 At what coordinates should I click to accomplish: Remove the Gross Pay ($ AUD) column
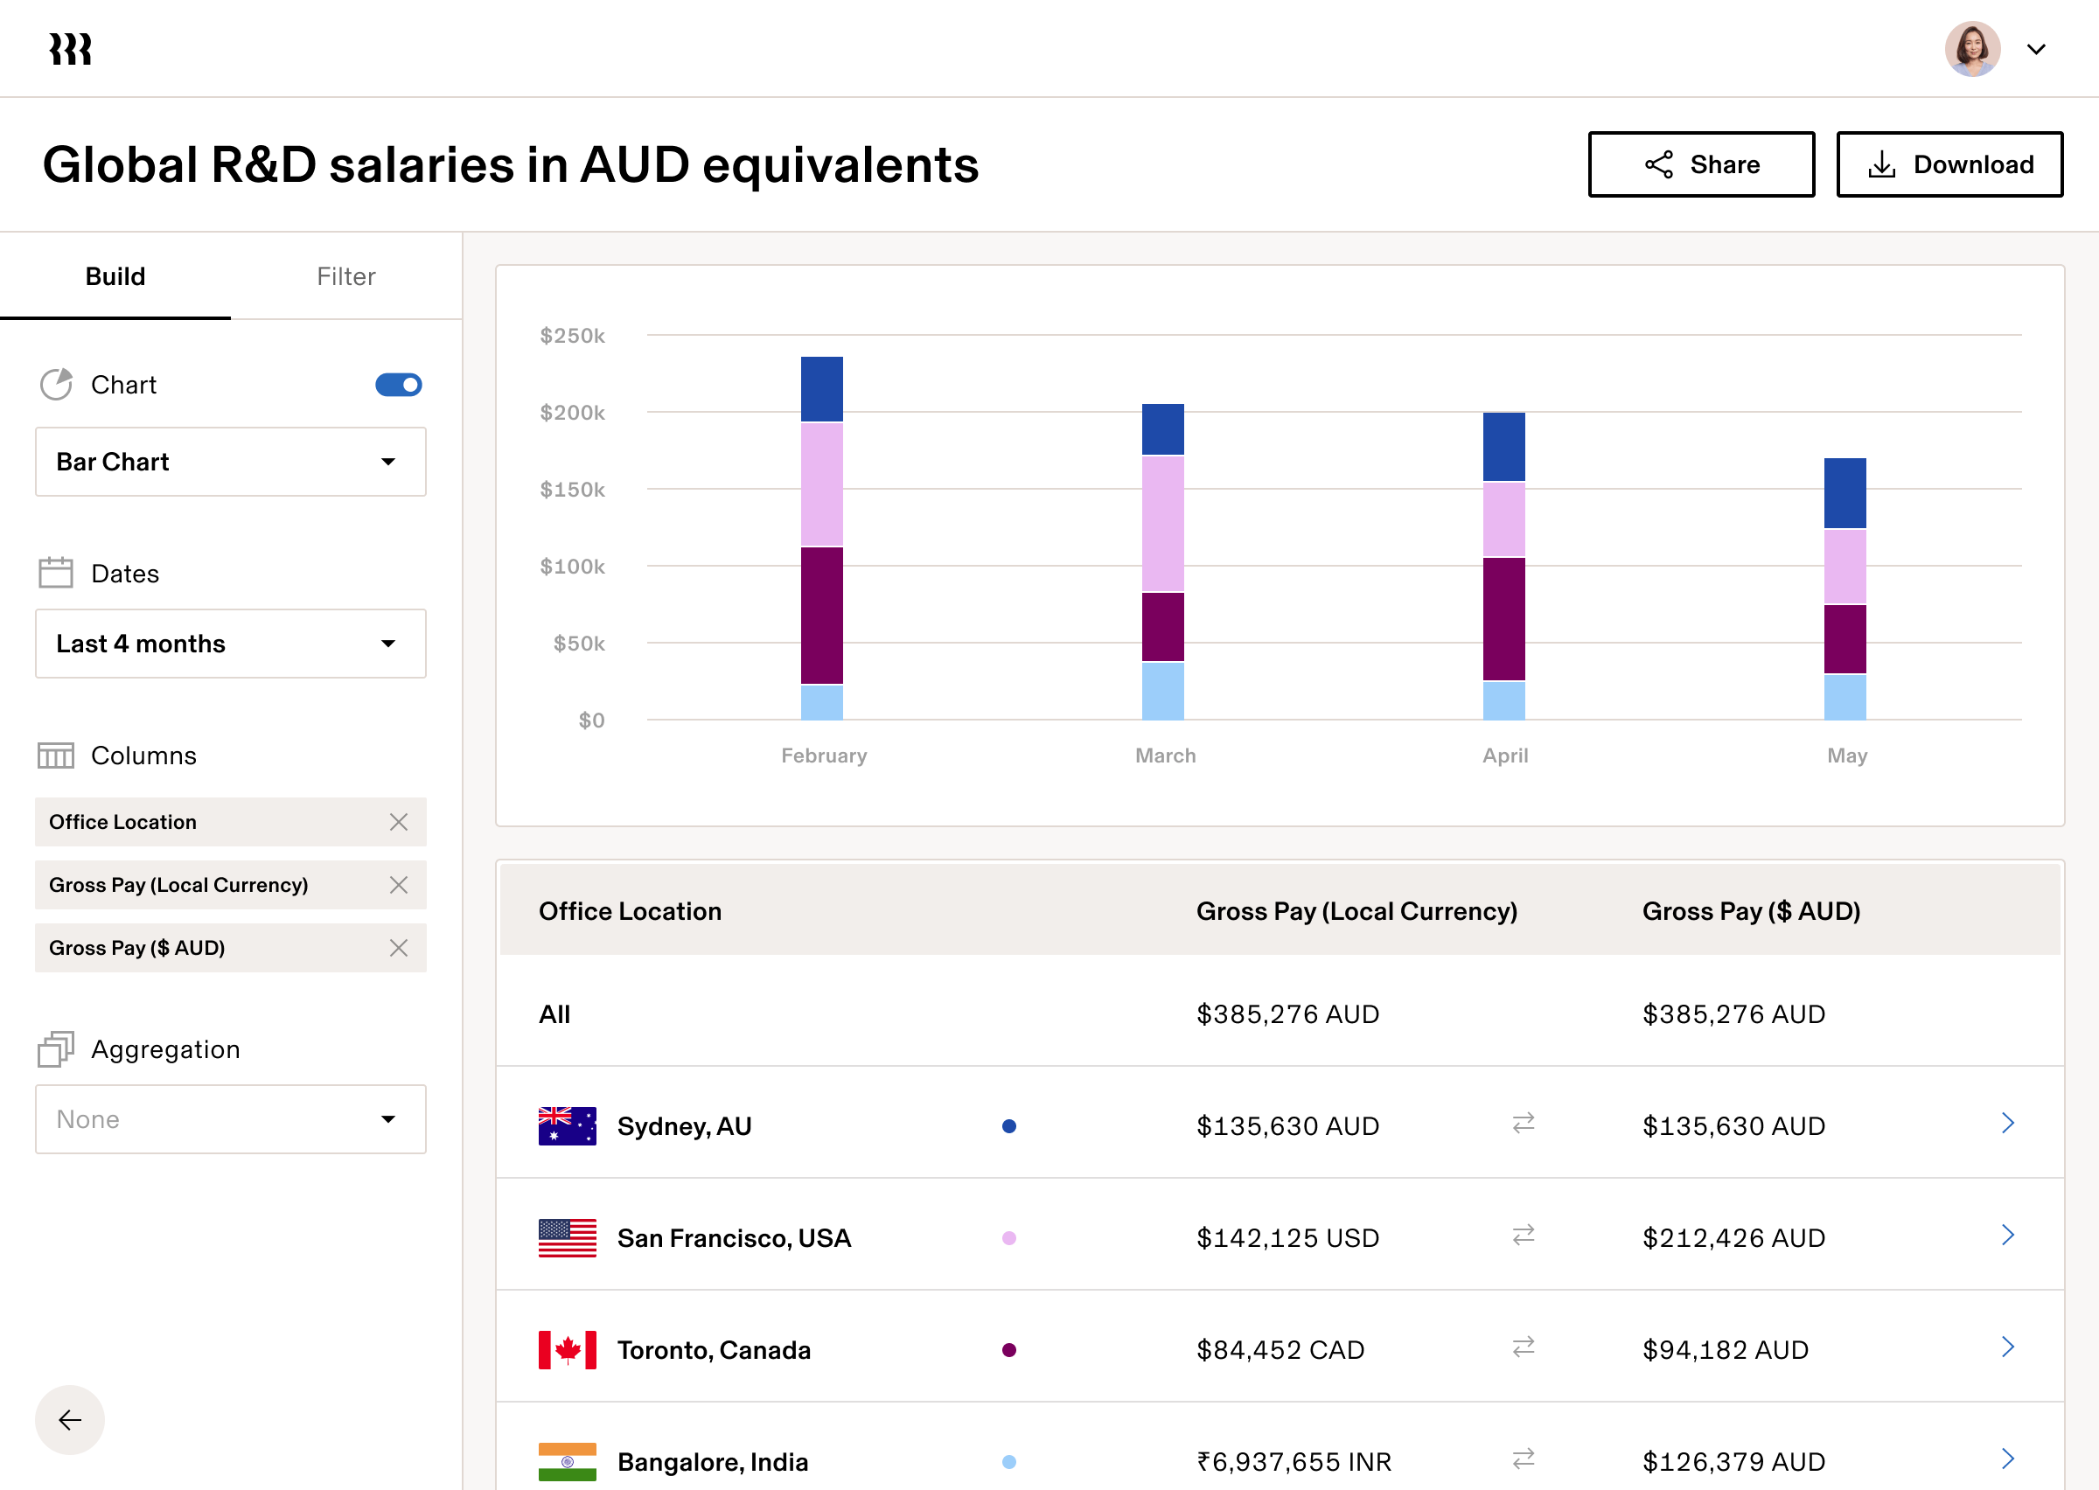pyautogui.click(x=399, y=948)
